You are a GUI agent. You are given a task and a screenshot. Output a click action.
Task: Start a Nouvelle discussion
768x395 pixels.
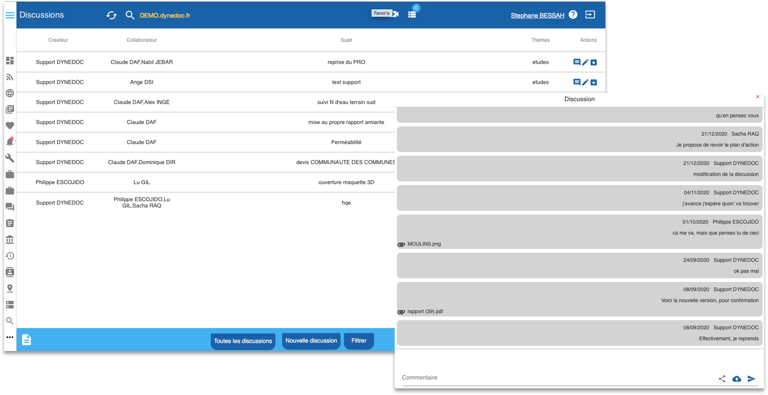[311, 341]
